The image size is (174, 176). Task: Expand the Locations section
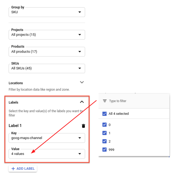(82, 82)
